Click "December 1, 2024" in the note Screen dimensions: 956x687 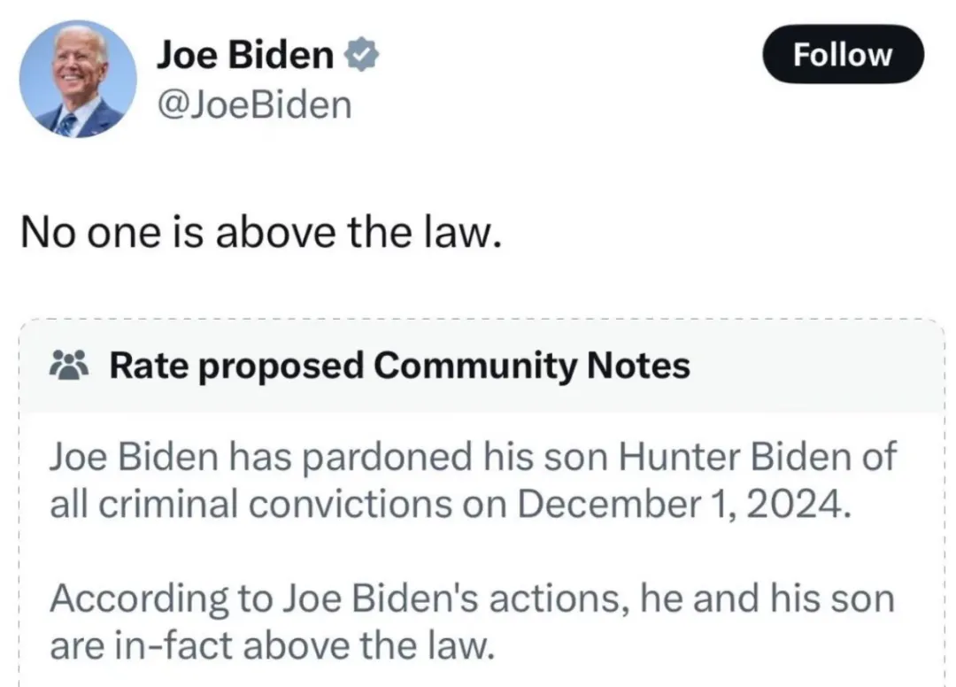(684, 505)
